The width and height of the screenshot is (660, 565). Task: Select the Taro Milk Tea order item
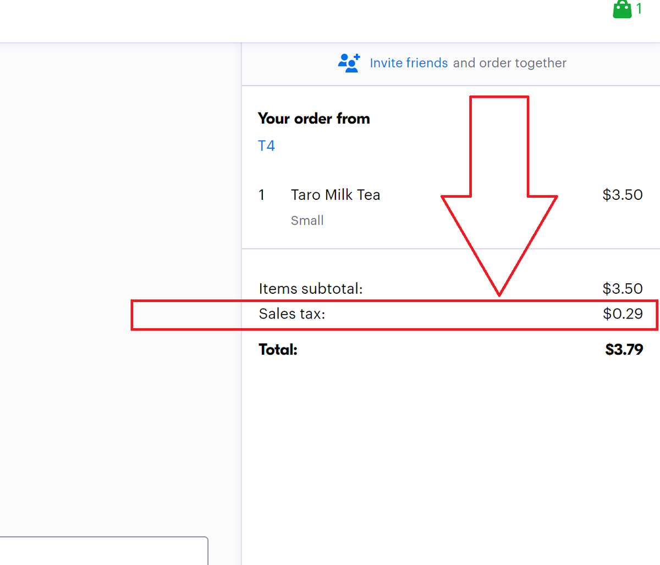tap(335, 195)
